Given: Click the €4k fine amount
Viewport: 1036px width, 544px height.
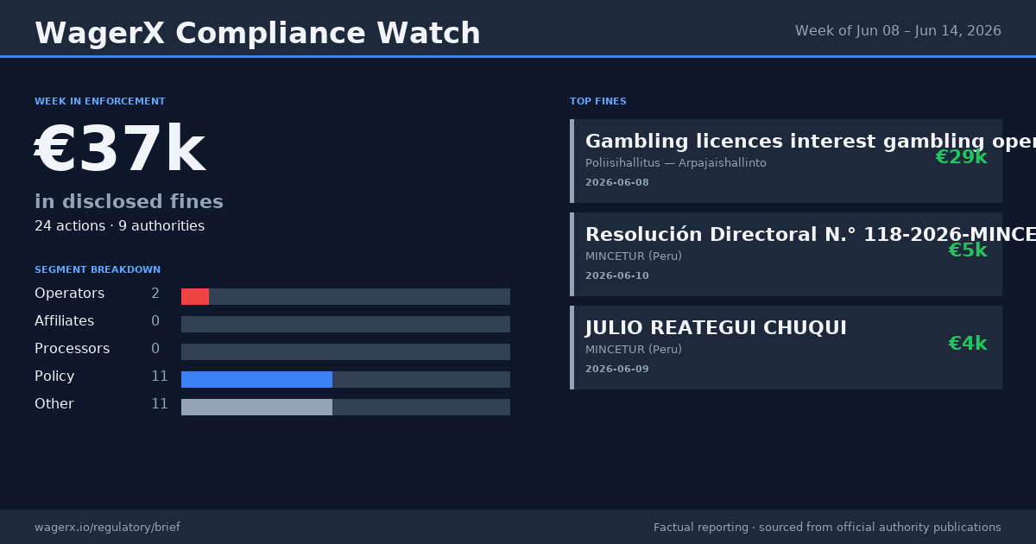Looking at the screenshot, I should [x=968, y=344].
